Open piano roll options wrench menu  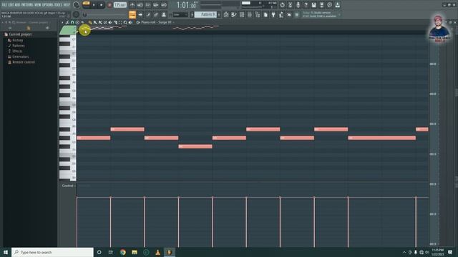click(67, 22)
